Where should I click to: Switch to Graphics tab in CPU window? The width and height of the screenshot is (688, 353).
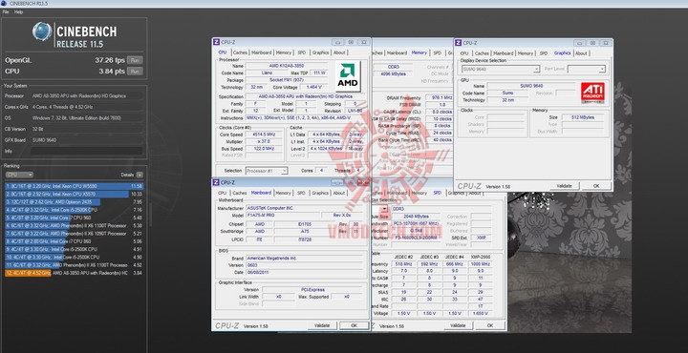click(320, 52)
